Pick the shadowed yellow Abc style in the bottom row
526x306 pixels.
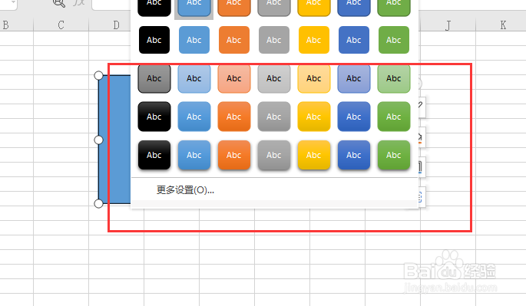tap(313, 155)
